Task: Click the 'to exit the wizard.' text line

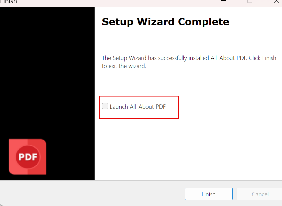Action: coord(124,66)
